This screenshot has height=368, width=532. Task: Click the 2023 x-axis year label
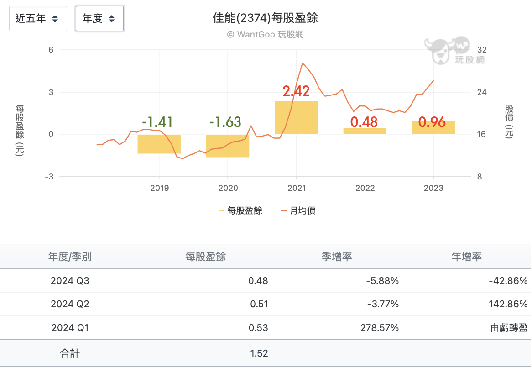point(433,188)
